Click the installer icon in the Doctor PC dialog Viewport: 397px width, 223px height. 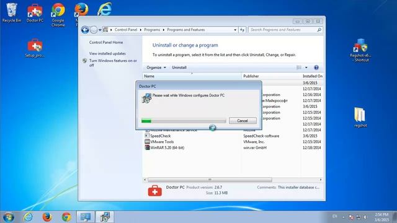pos(146,98)
